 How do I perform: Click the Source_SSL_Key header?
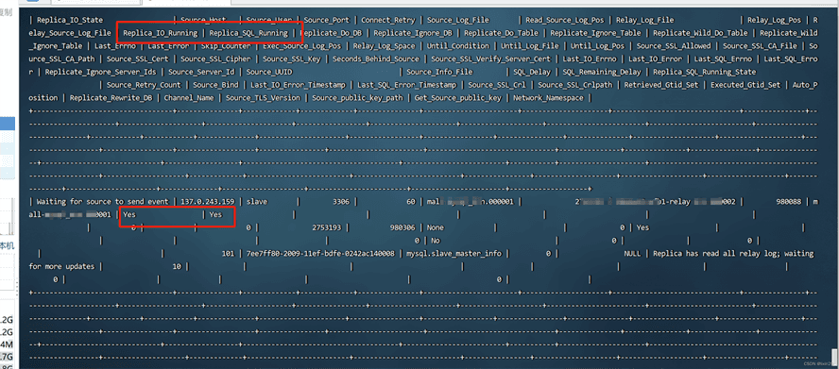(x=292, y=59)
